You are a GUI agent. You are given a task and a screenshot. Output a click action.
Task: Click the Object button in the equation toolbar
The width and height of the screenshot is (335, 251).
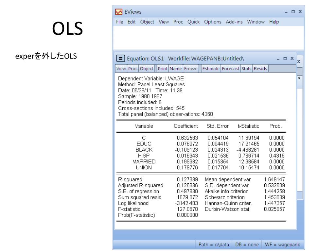click(146, 69)
